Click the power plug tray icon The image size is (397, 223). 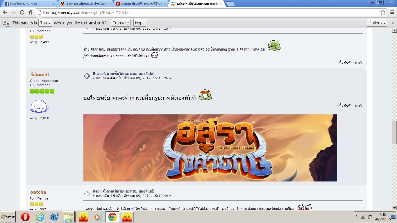pos(370,217)
